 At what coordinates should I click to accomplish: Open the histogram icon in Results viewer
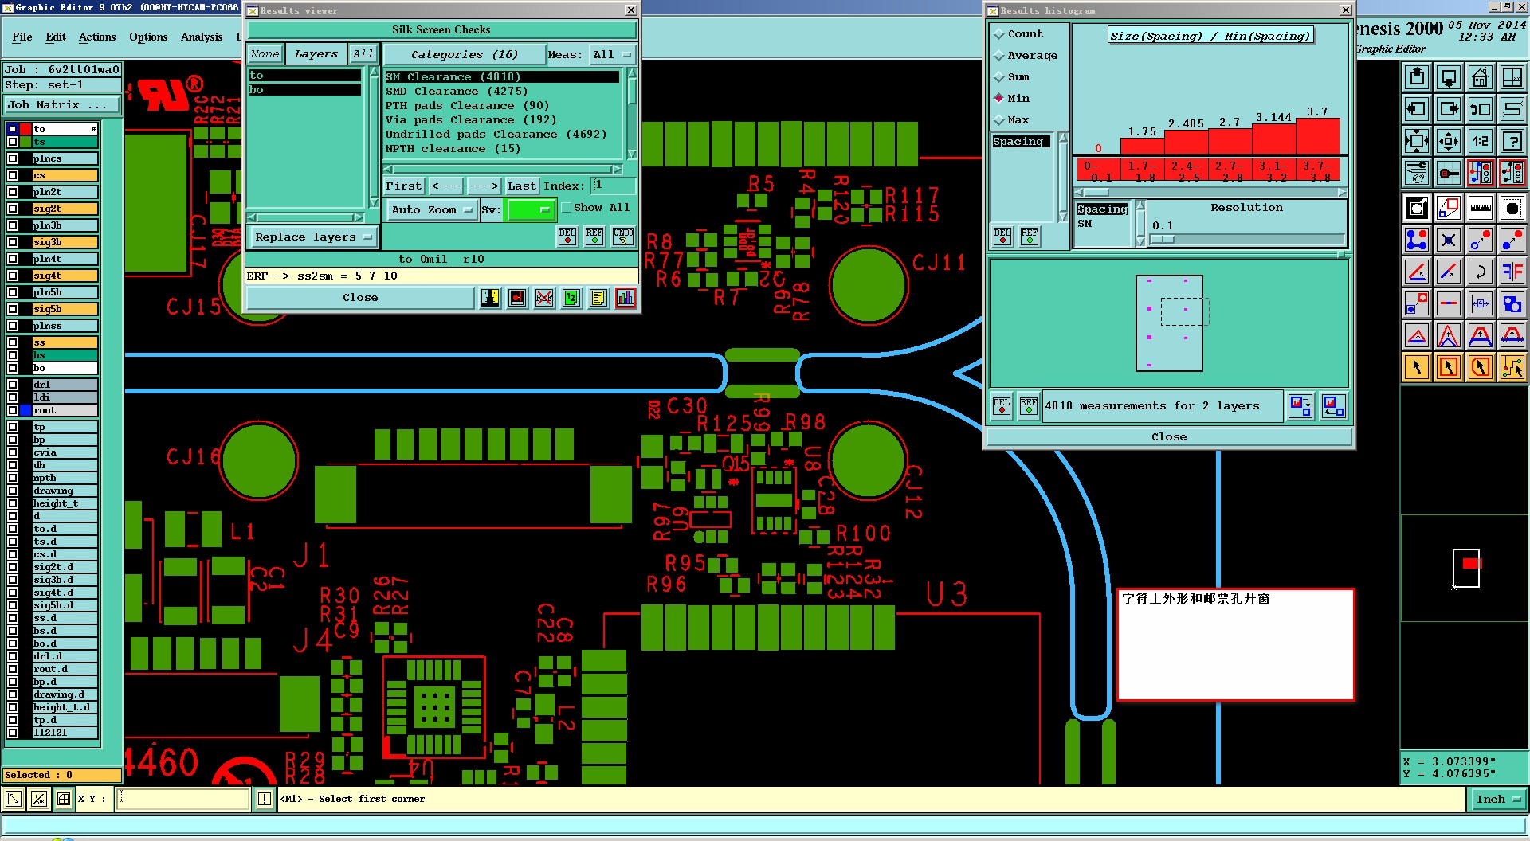626,298
